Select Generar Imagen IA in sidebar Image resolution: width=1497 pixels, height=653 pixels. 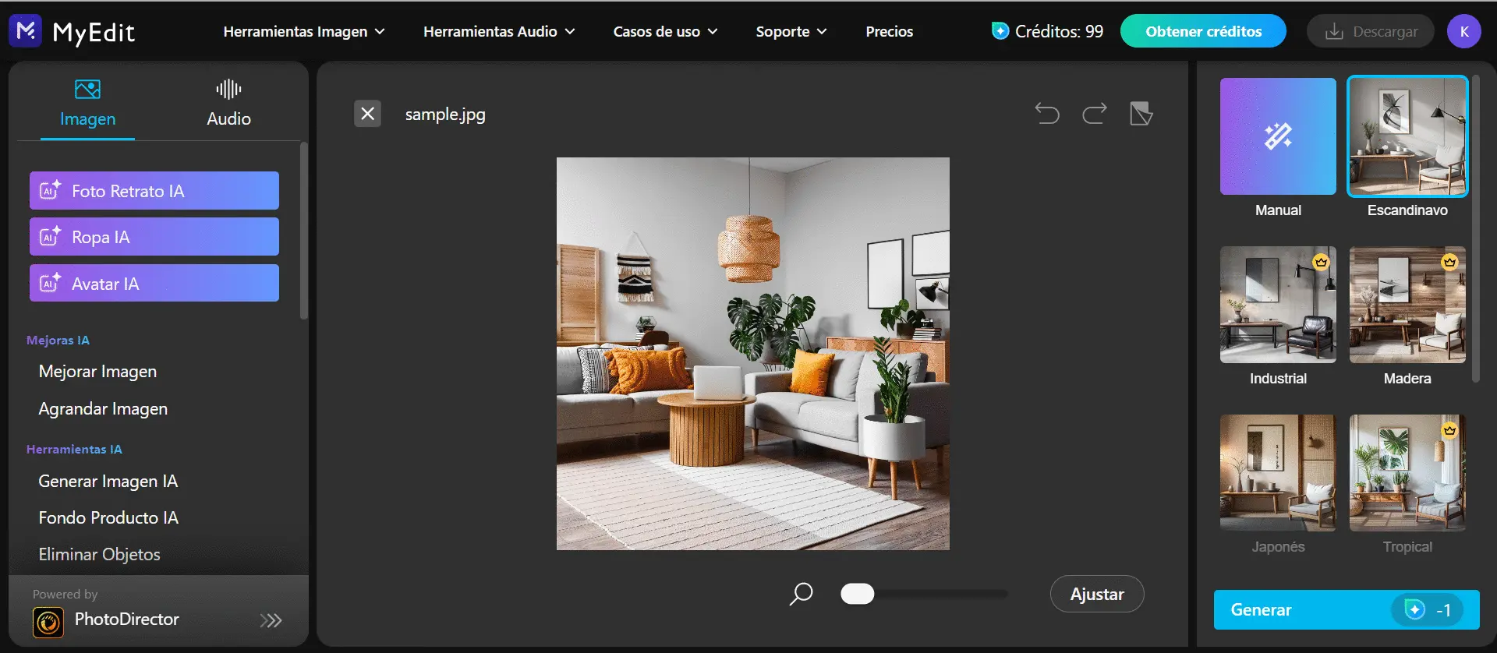[108, 481]
